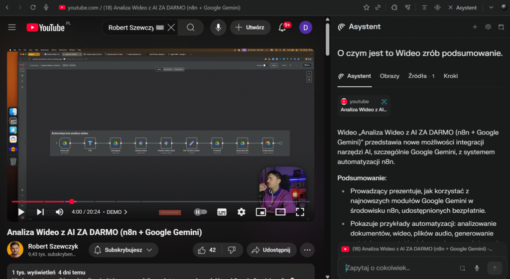Enter fullscreen mode in video player

click(x=300, y=212)
